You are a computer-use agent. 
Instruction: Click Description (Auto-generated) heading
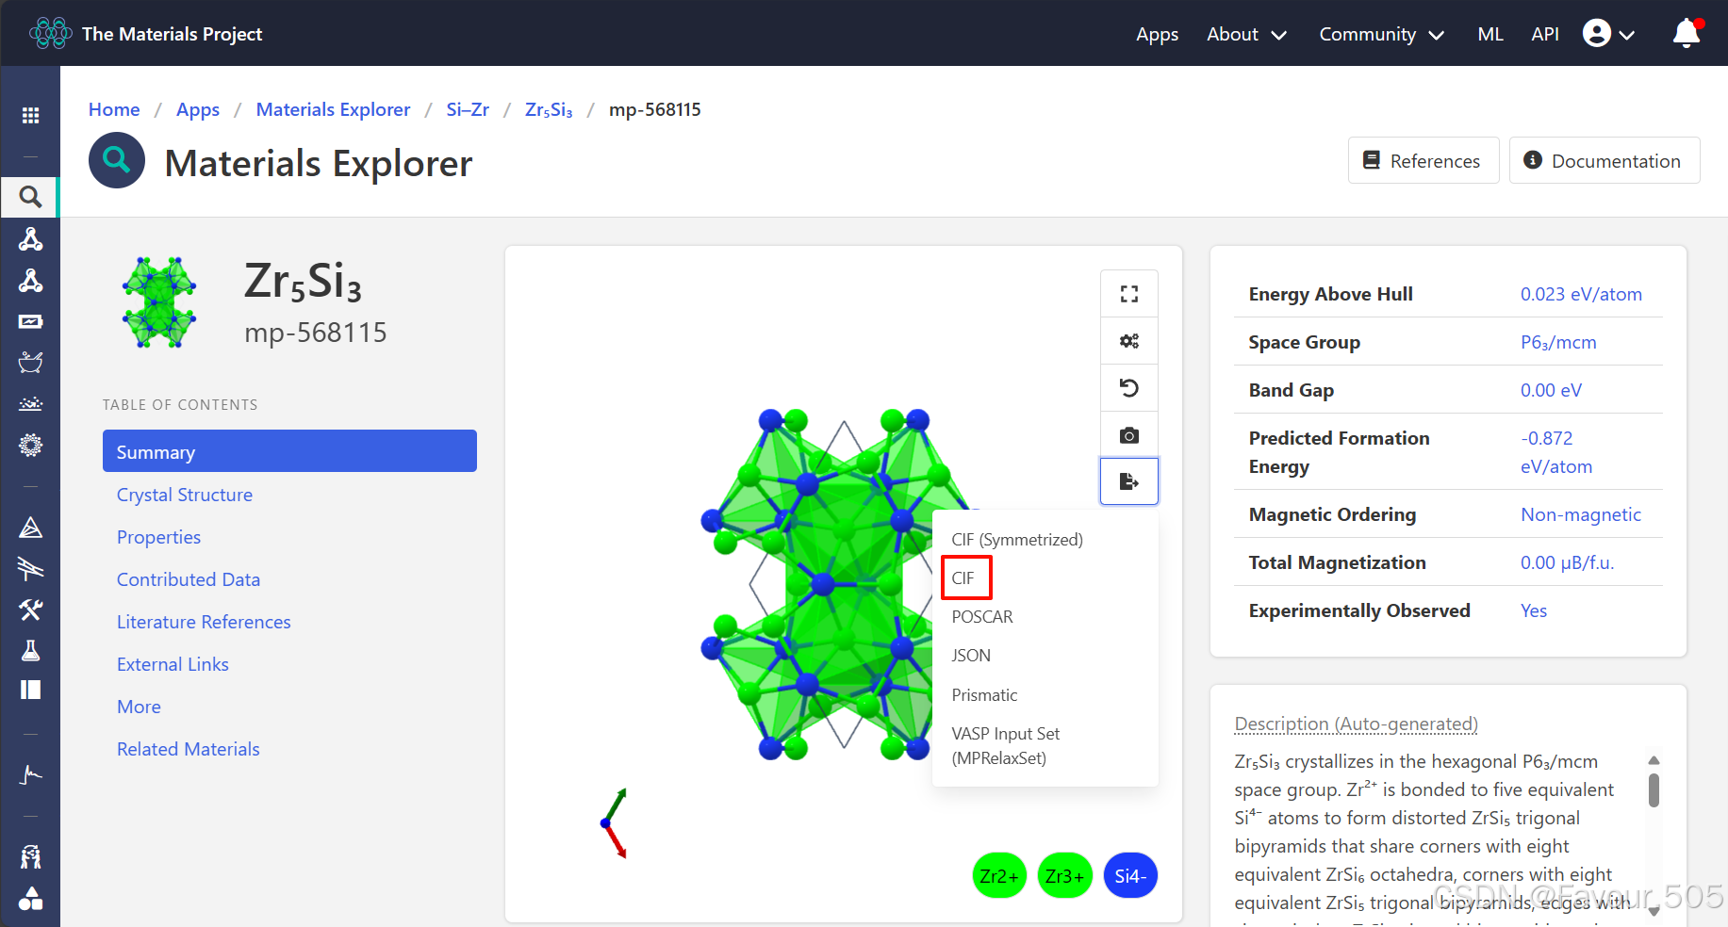click(1357, 724)
